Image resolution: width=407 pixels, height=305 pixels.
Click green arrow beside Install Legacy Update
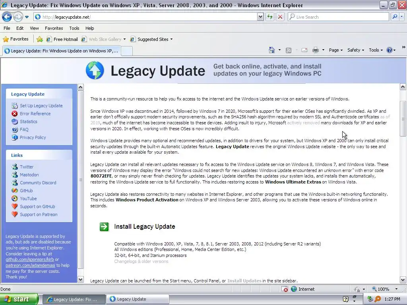(x=104, y=227)
